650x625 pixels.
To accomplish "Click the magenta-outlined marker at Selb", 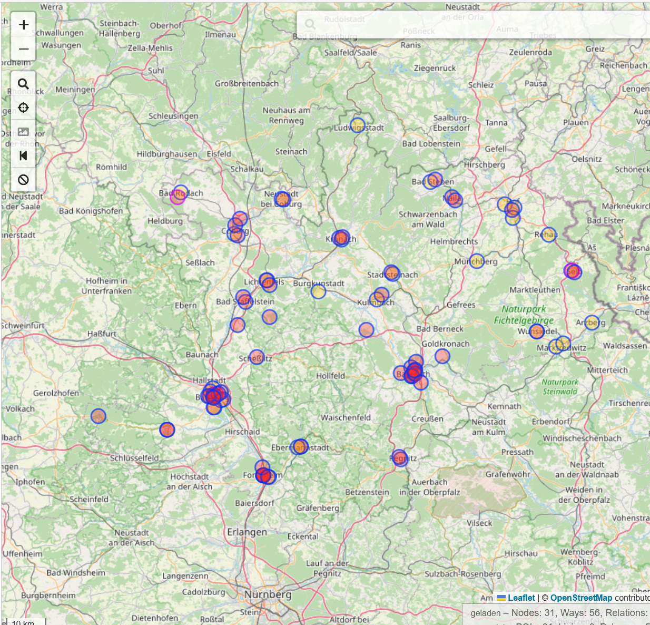I will click(572, 271).
